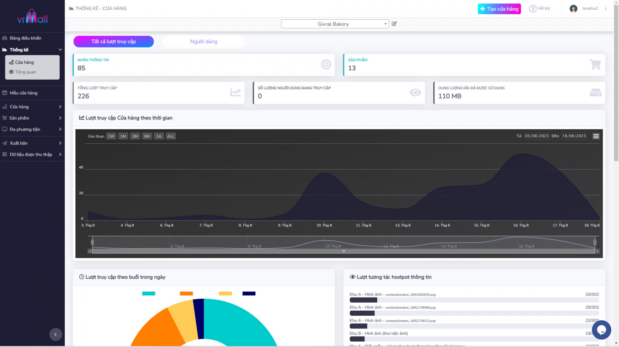The image size is (619, 347).
Task: Select the Tổng quan submenu item
Action: (x=22, y=72)
